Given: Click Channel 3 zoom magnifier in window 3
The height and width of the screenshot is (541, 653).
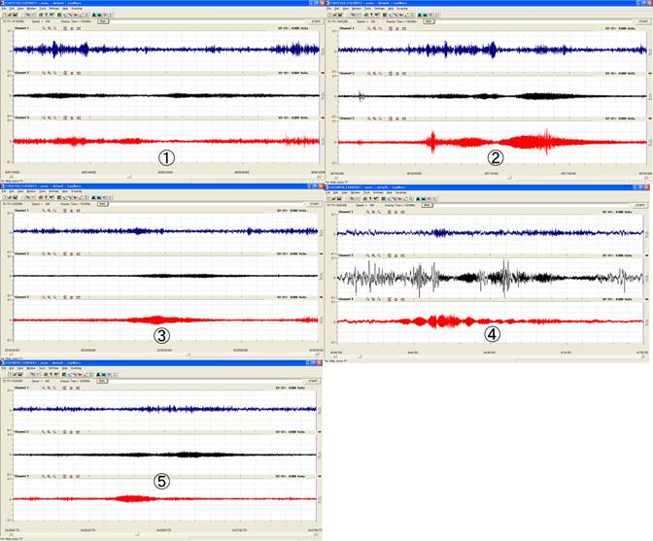Looking at the screenshot, I should coord(44,297).
